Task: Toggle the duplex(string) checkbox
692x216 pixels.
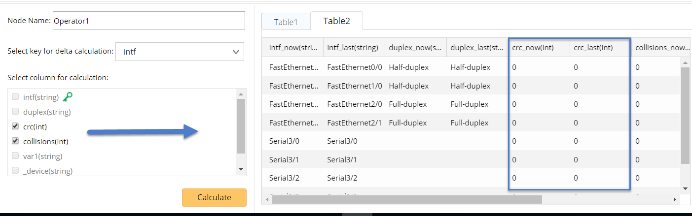Action: click(15, 112)
